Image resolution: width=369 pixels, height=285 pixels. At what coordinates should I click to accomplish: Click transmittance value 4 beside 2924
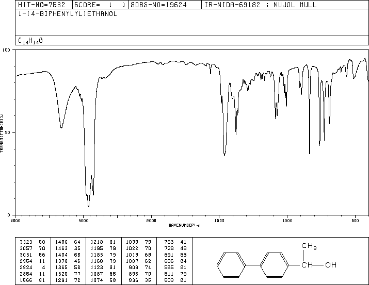pyautogui.click(x=43, y=267)
